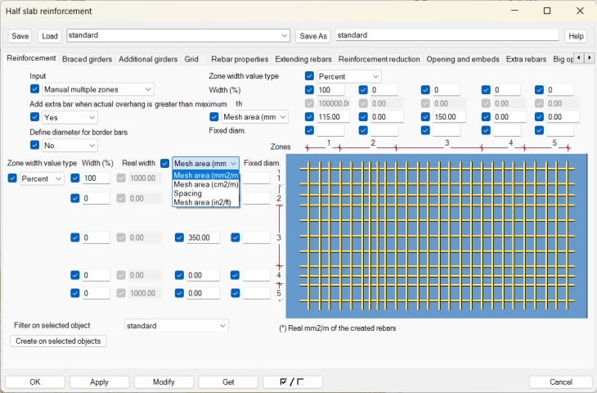Viewport: 597px width, 393px height.
Task: Select Spacing from the open list
Action: (x=187, y=193)
